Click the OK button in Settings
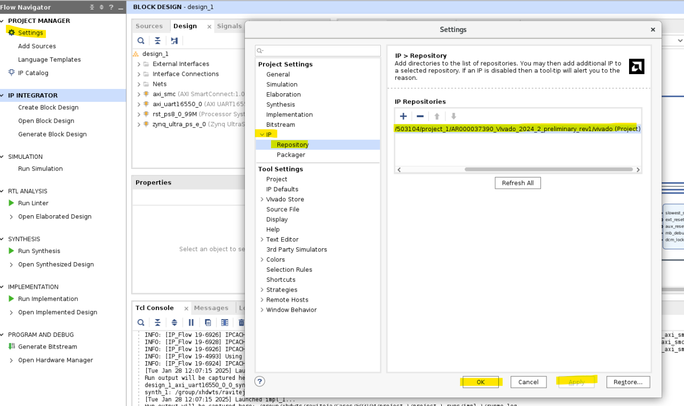Screen dimensions: 684x406 coord(480,382)
